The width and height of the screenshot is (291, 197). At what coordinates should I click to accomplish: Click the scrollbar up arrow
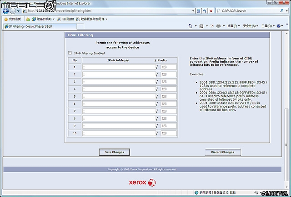pyautogui.click(x=286, y=33)
